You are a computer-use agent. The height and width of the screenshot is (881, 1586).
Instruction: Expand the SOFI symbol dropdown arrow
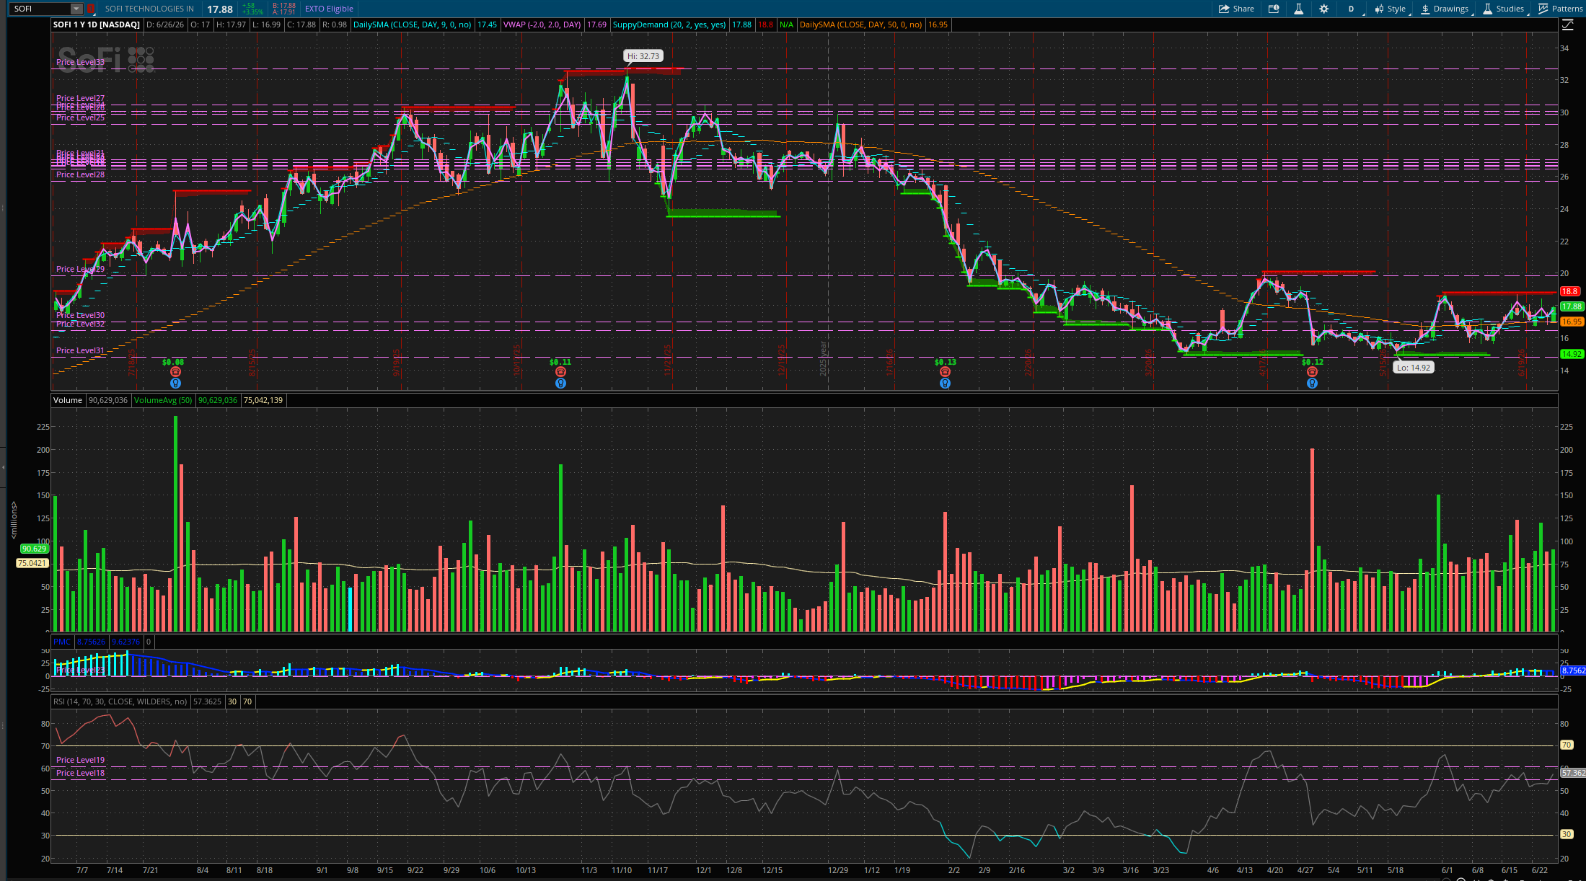[76, 9]
